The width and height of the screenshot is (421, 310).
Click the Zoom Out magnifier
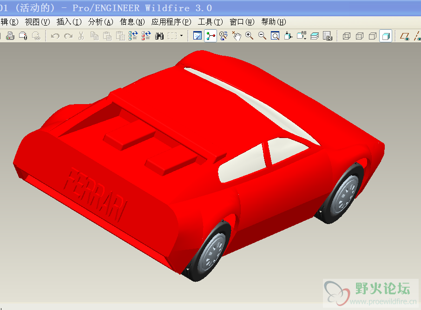[x=263, y=36]
